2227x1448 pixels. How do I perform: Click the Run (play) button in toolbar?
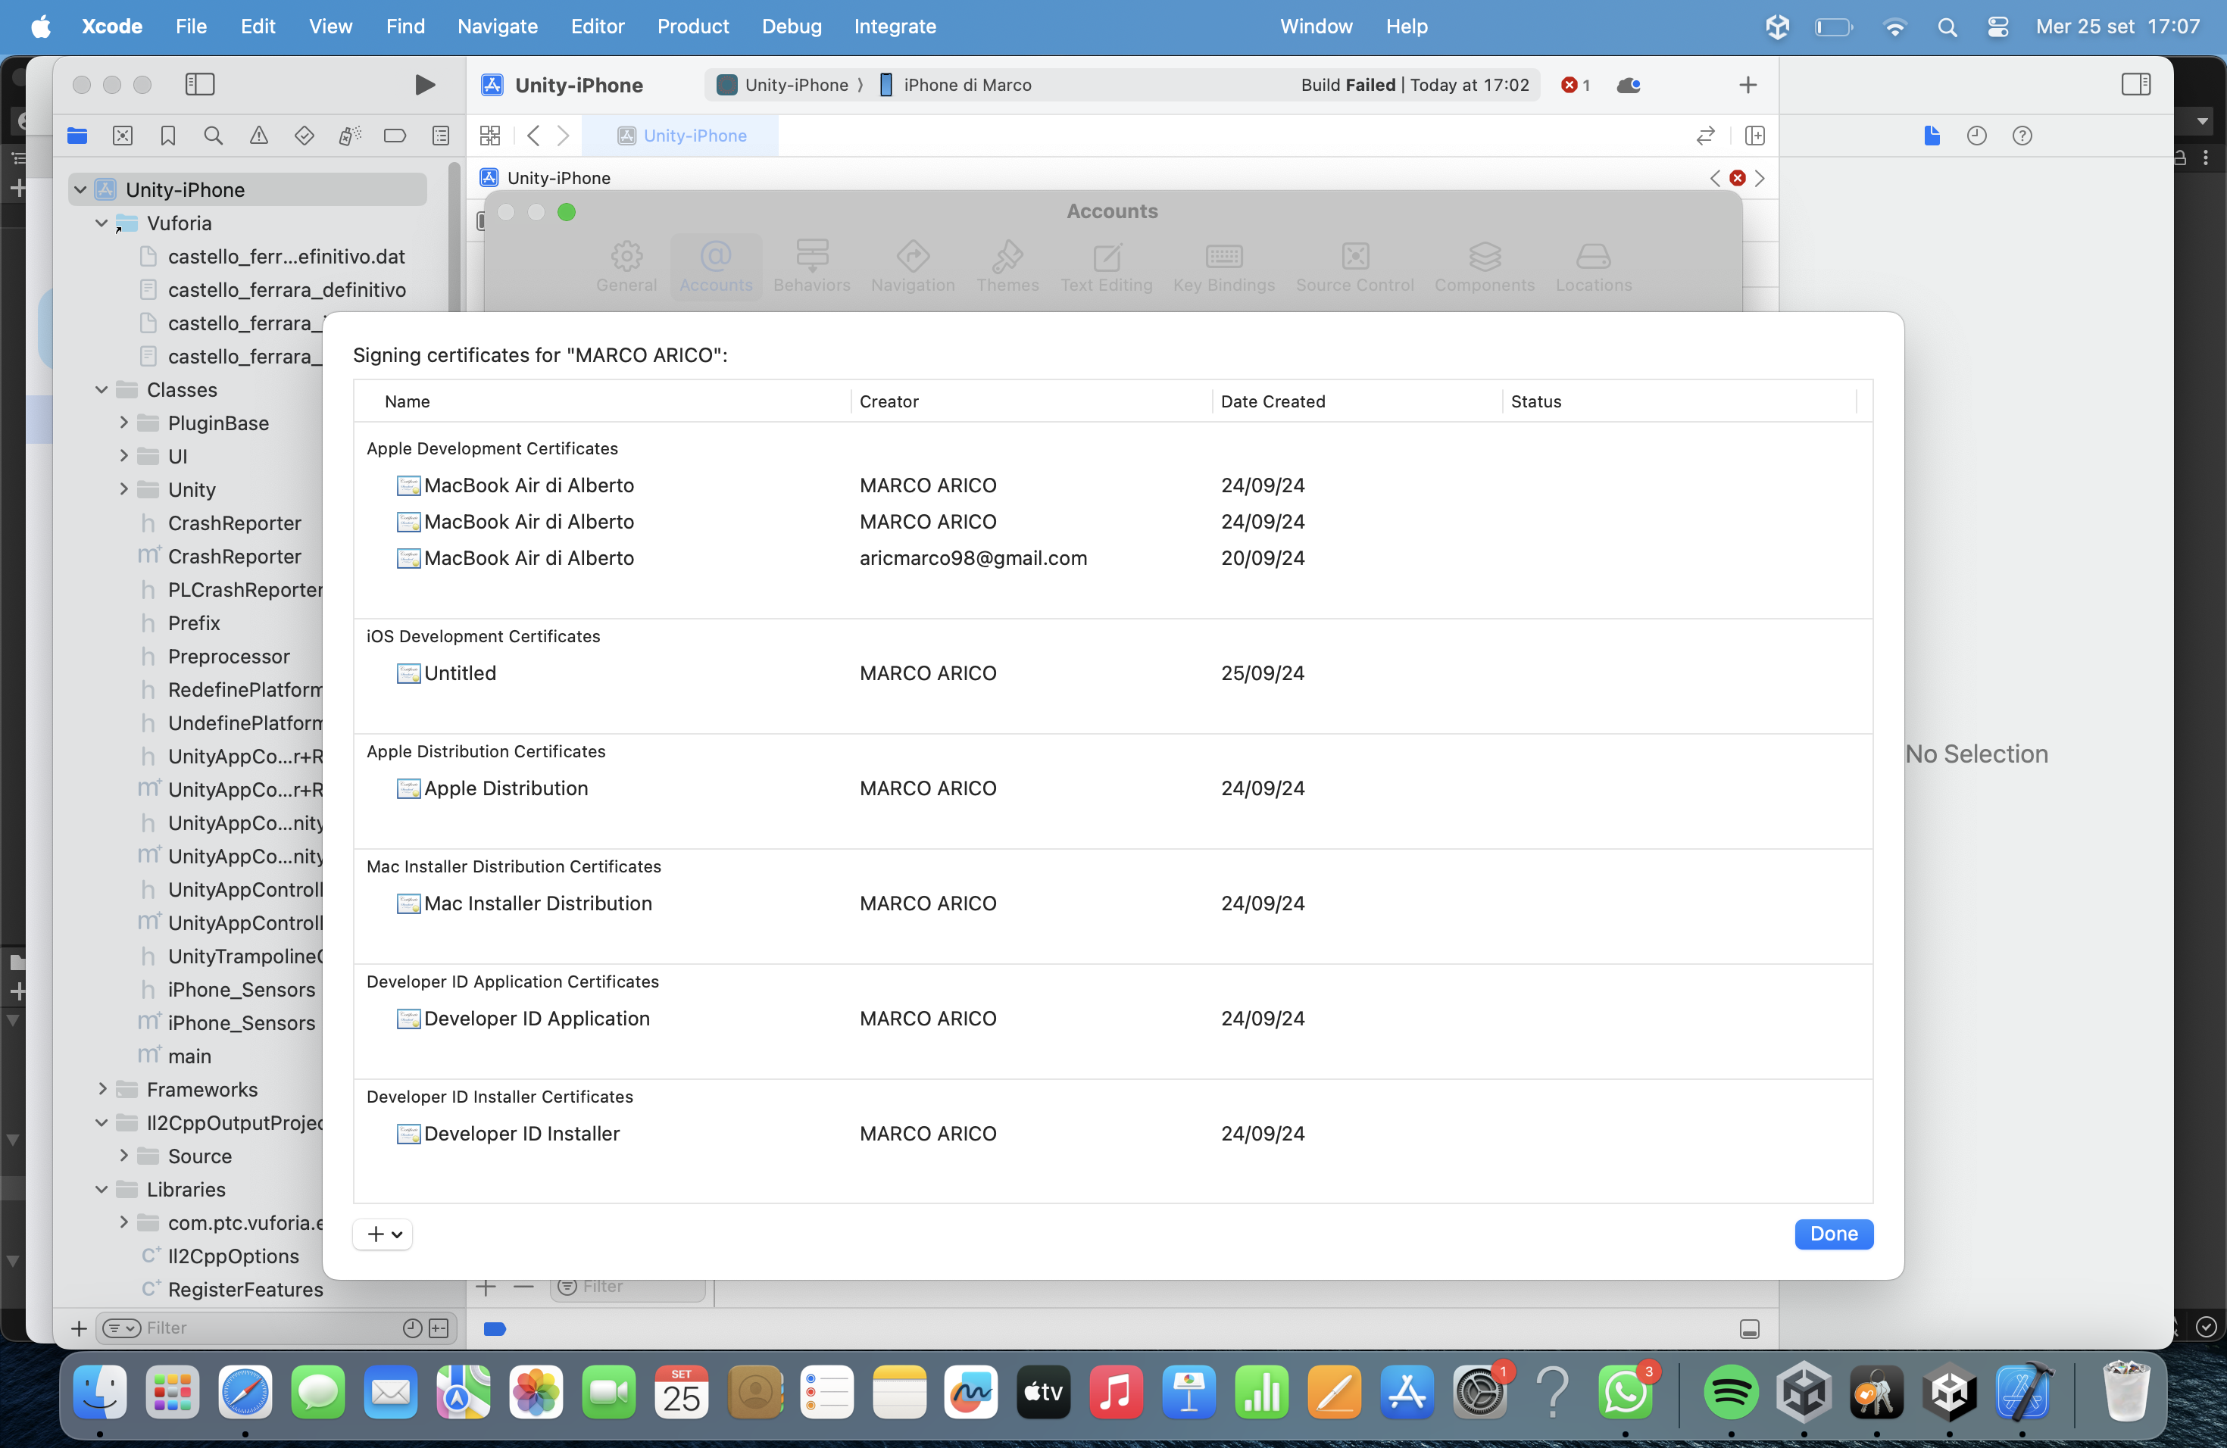pos(424,85)
